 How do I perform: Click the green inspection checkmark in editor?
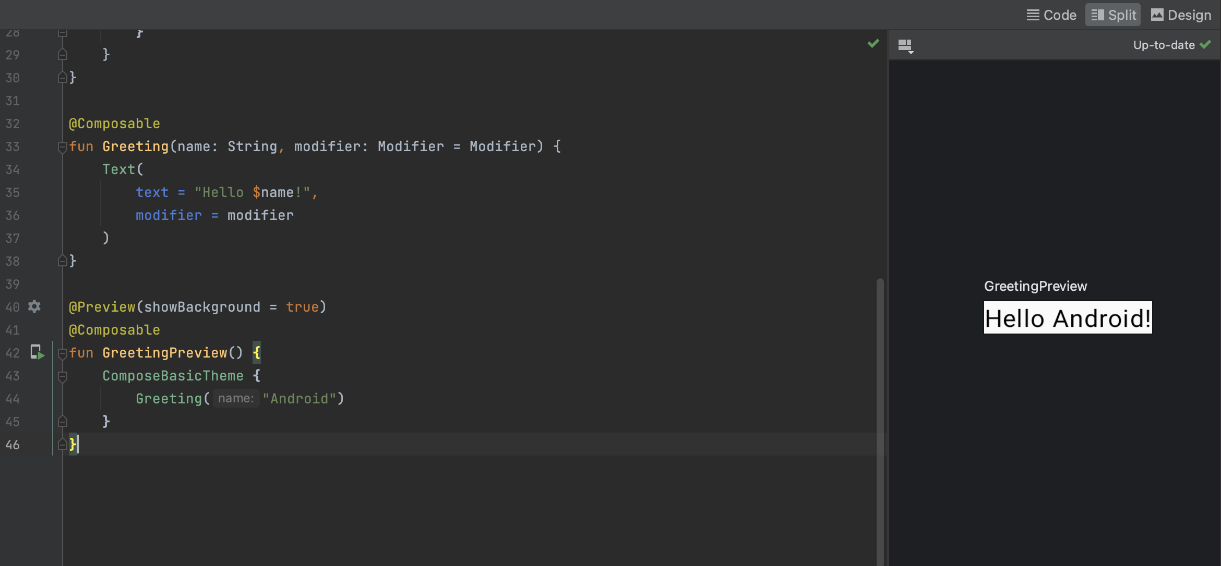point(873,44)
